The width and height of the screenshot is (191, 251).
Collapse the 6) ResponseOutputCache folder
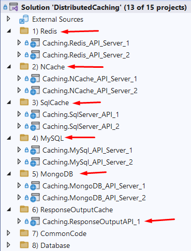click(x=9, y=210)
